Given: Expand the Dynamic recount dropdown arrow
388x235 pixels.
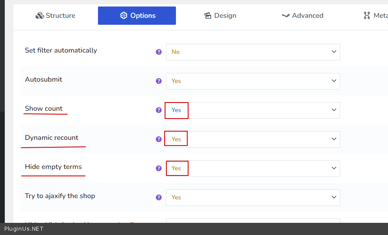Looking at the screenshot, I should click(334, 139).
